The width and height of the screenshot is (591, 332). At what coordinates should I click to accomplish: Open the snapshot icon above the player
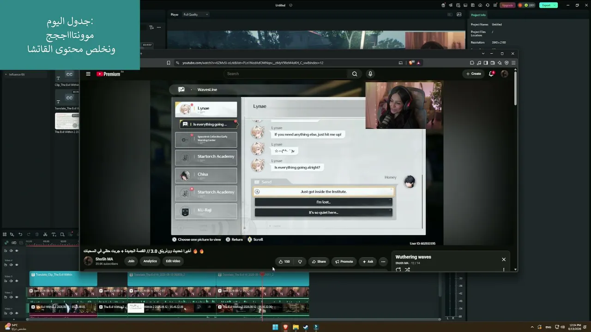459,14
